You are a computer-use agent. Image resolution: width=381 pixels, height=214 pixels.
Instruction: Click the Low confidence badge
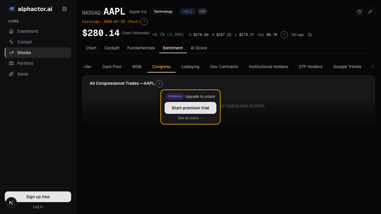coord(202,11)
